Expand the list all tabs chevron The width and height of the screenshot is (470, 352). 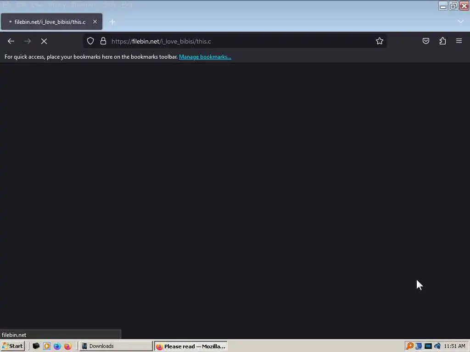[460, 22]
